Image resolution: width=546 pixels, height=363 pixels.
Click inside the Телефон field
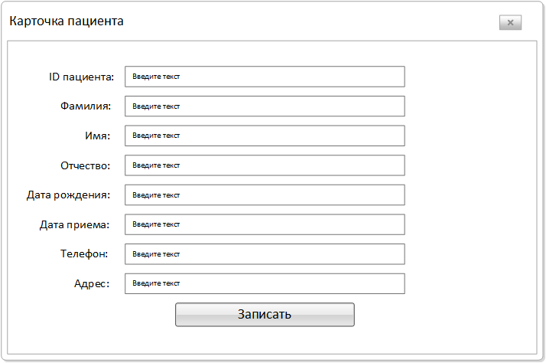[x=265, y=254]
